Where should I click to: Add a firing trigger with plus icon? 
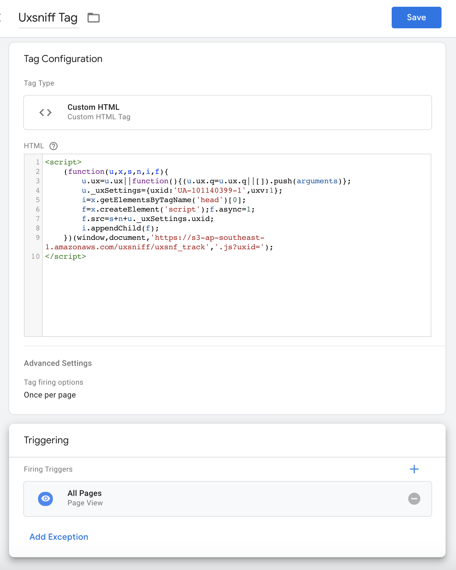point(414,469)
